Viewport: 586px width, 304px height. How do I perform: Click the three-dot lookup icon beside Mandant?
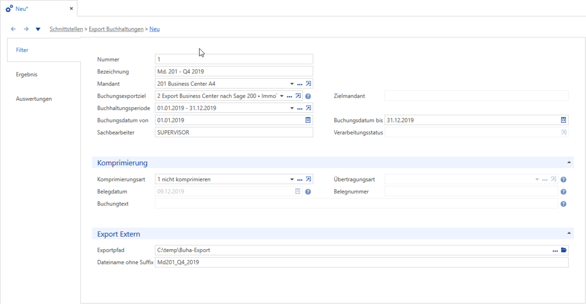point(300,84)
